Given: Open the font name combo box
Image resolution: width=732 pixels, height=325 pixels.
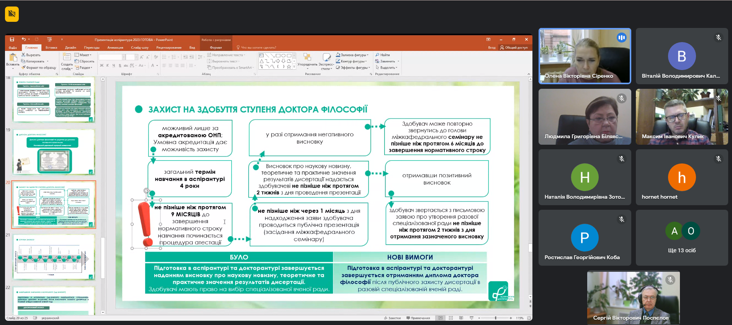Looking at the screenshot, I should coord(112,57).
